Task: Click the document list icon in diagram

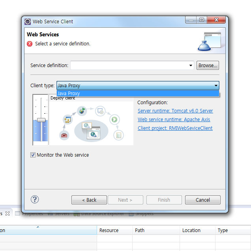Action: (x=118, y=135)
